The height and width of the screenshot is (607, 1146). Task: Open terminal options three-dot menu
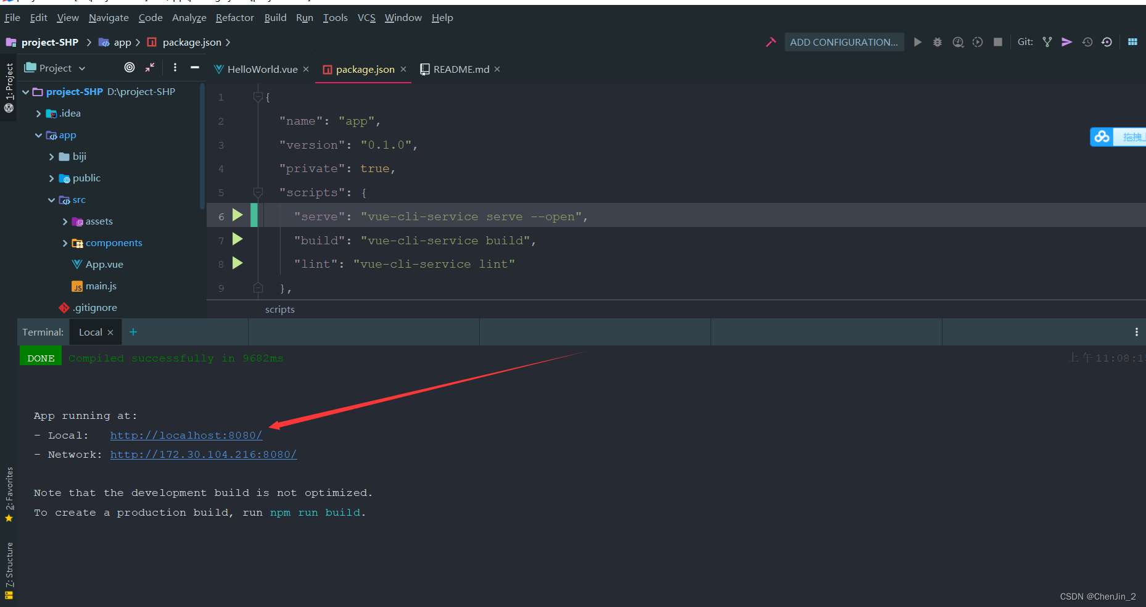coord(1137,332)
